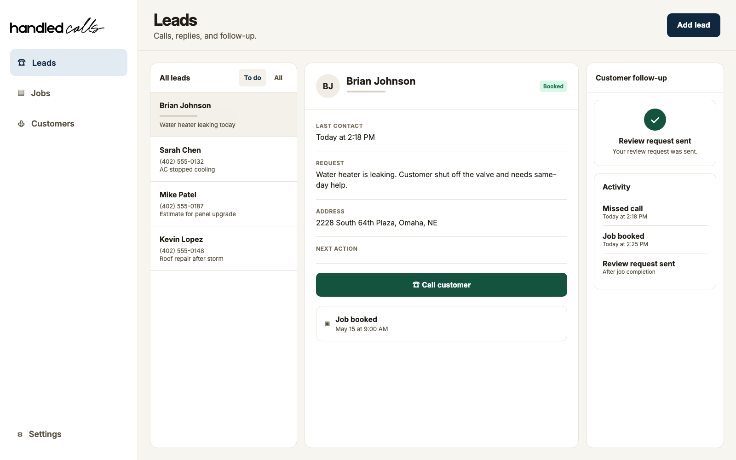Screen dimensions: 736x460
Task: Click the Customer follow-up heading
Action: point(631,78)
